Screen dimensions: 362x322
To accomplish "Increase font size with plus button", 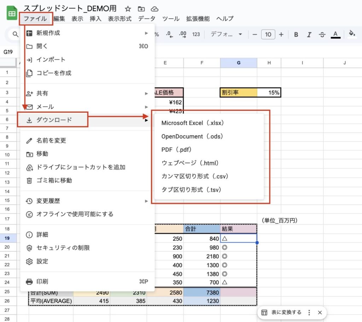I will (281, 34).
